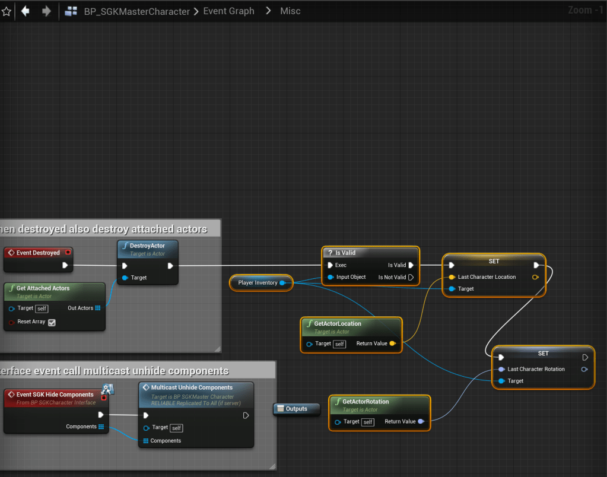Click the Misc breadcrumb item
Screen dimensions: 607x477
point(290,11)
